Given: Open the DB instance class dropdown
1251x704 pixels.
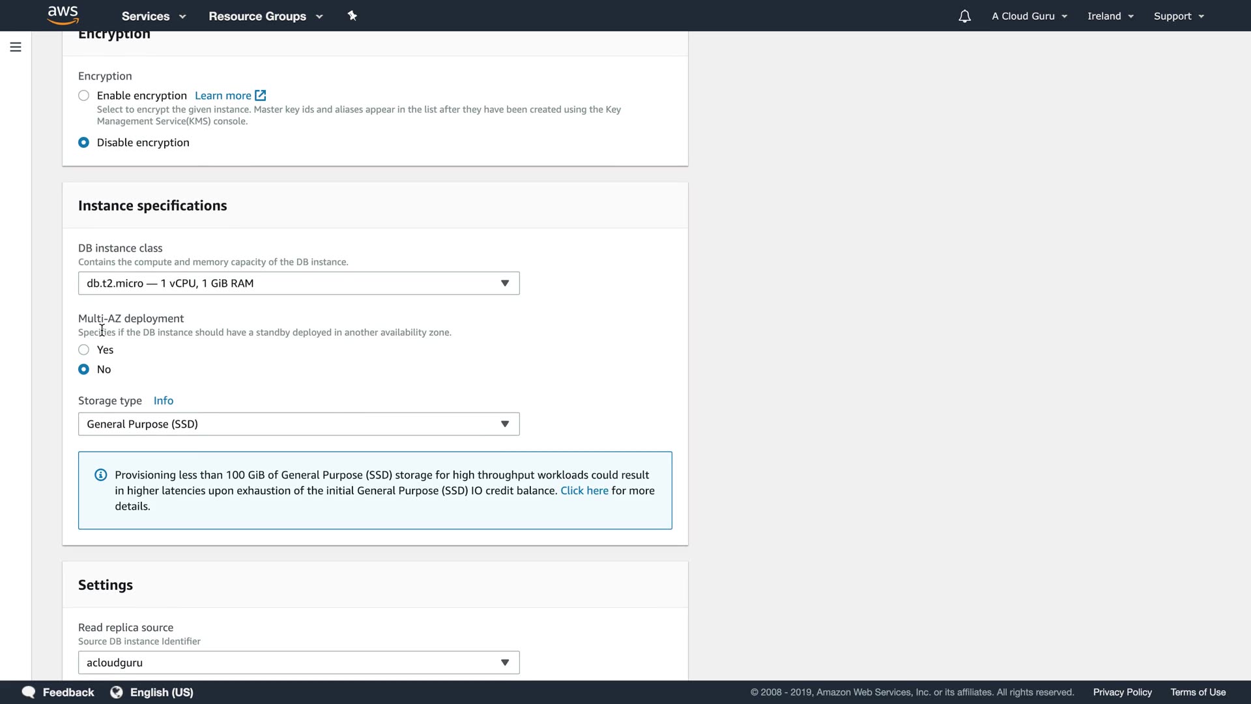Looking at the screenshot, I should (298, 284).
